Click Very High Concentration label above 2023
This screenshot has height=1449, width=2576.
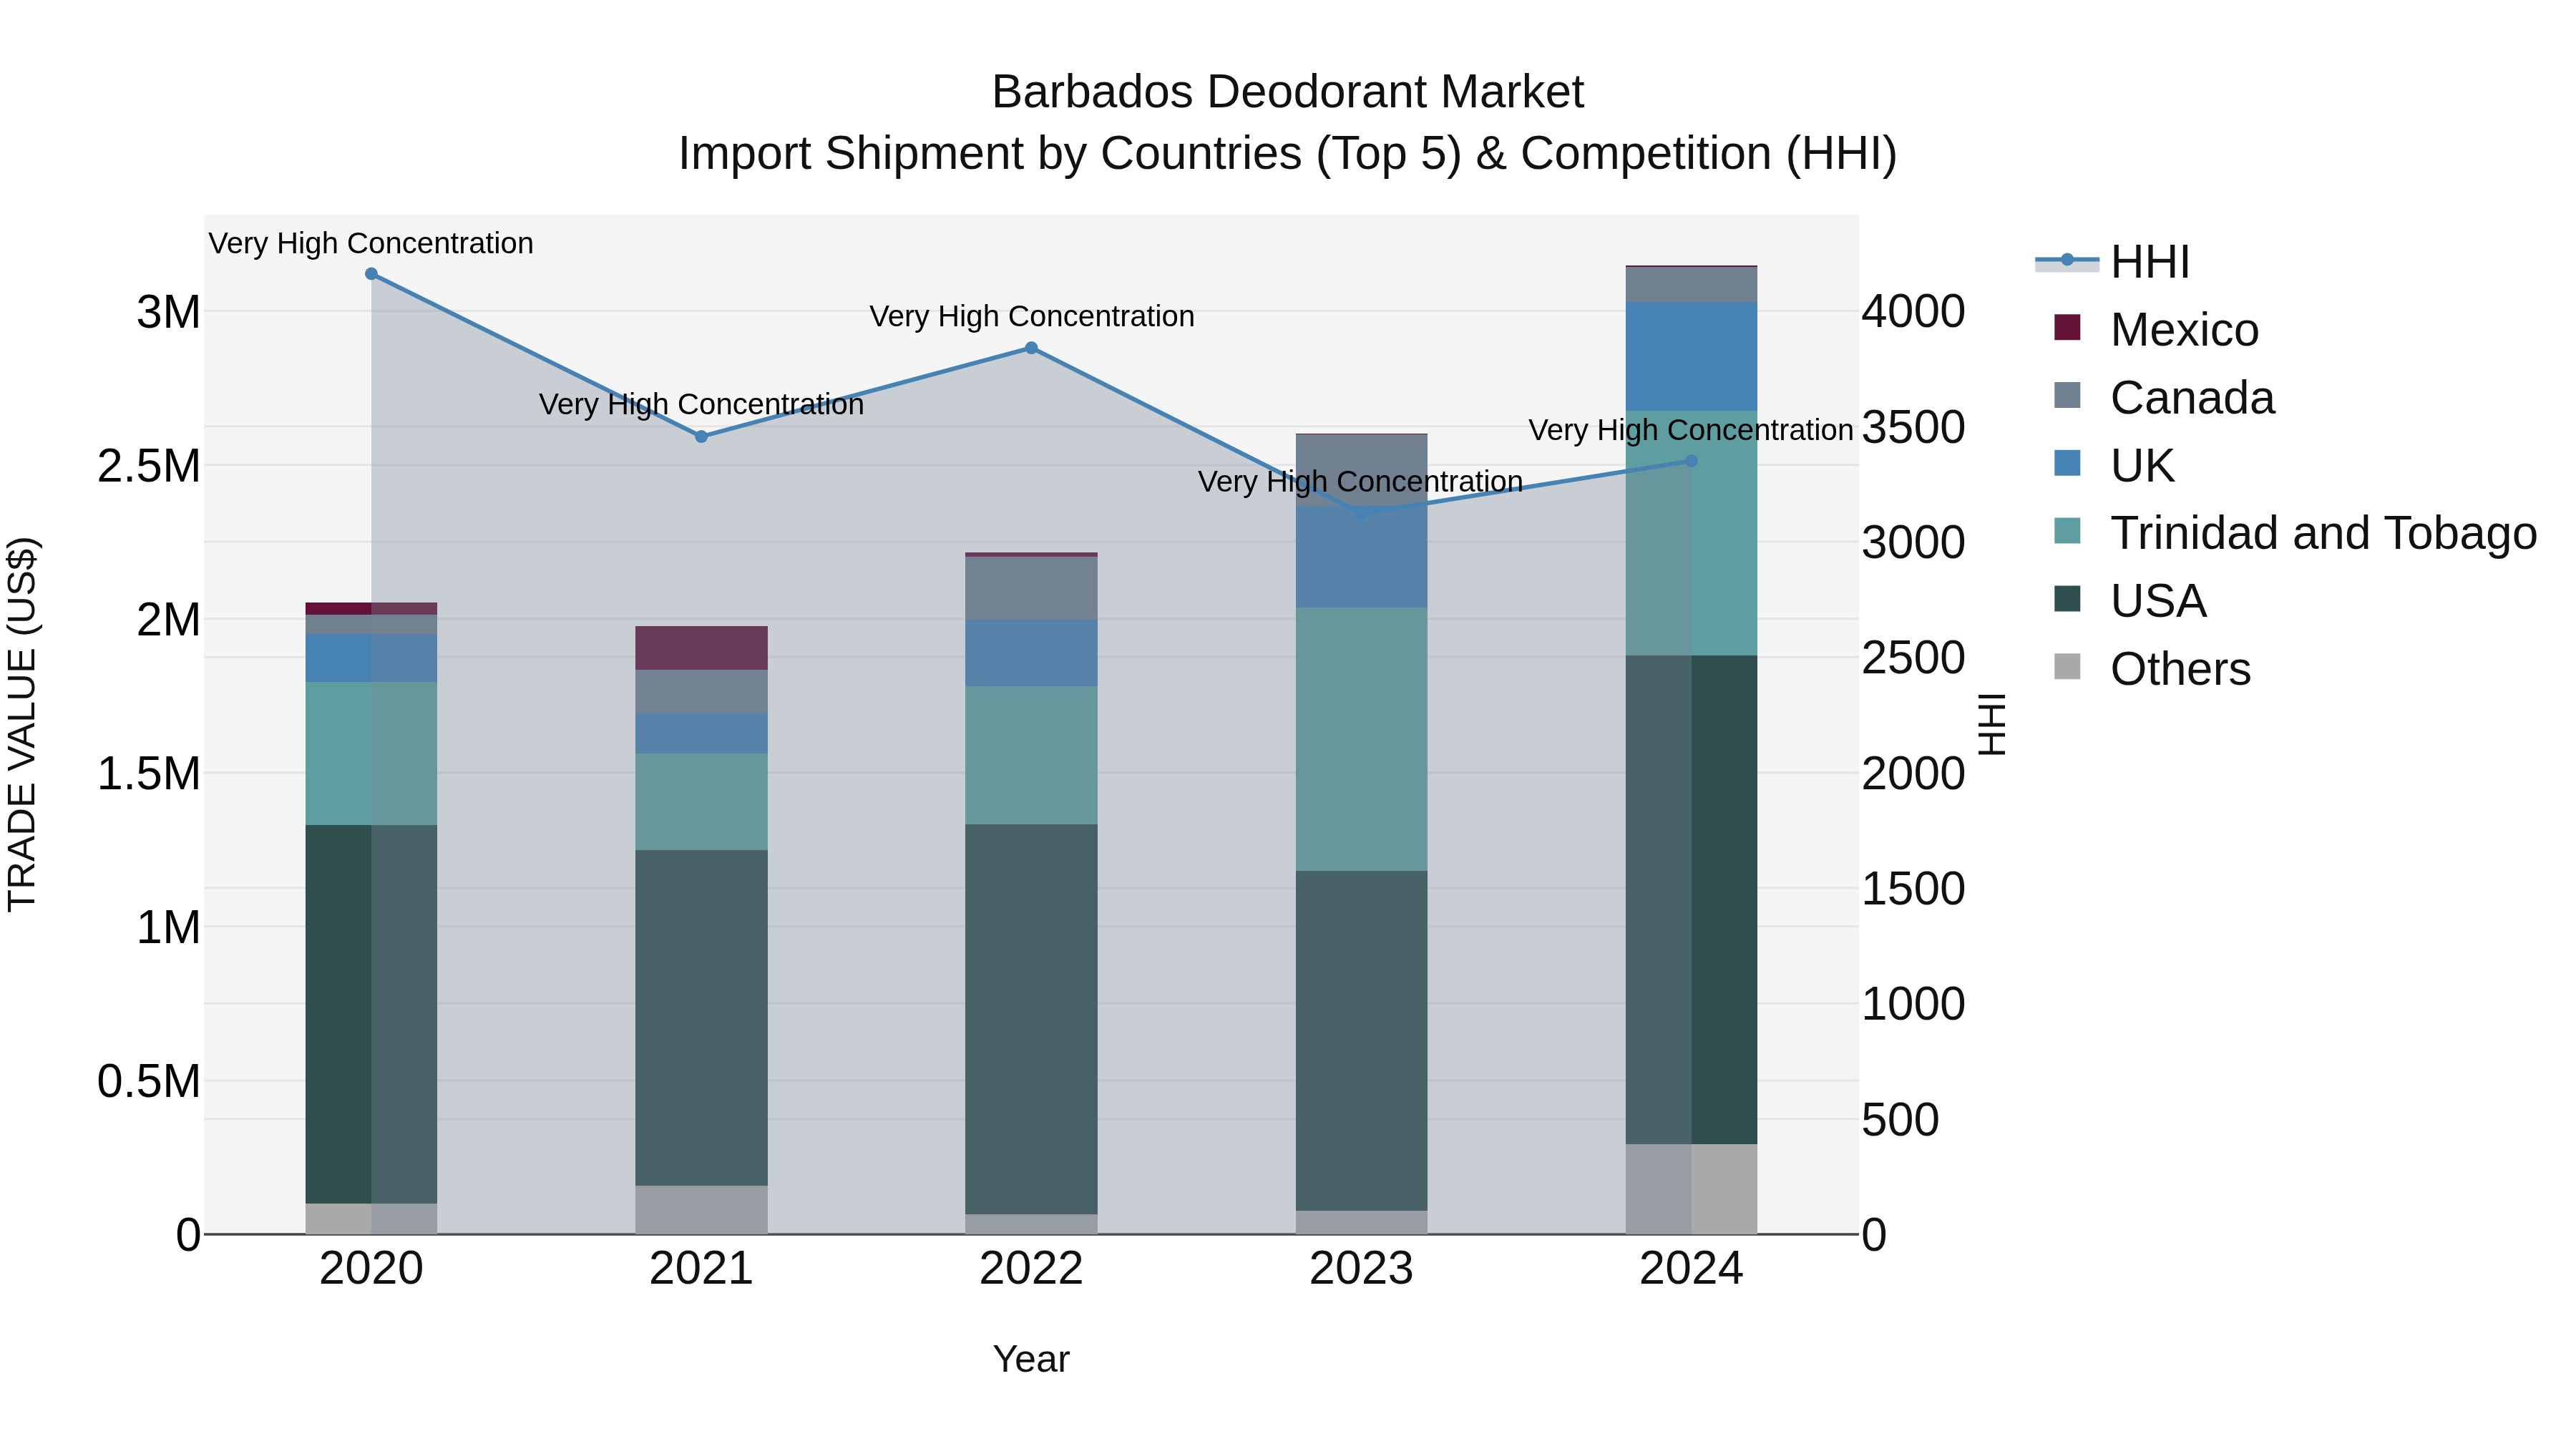pos(1361,481)
